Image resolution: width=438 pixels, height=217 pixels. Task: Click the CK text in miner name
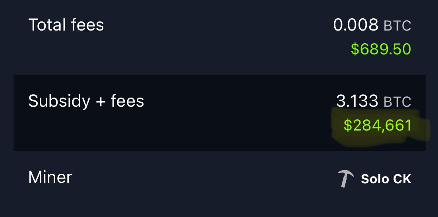[x=402, y=179]
